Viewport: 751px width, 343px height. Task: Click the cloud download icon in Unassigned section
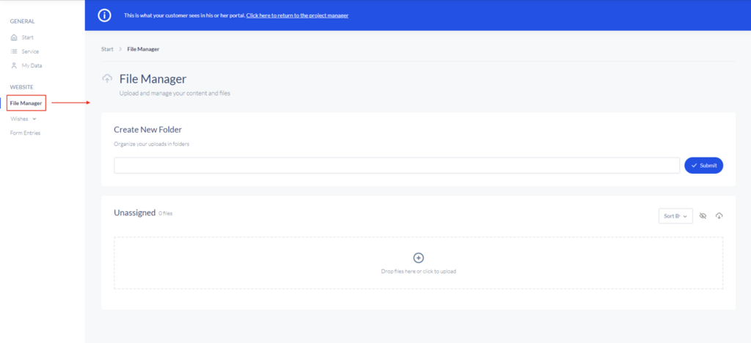click(x=719, y=215)
